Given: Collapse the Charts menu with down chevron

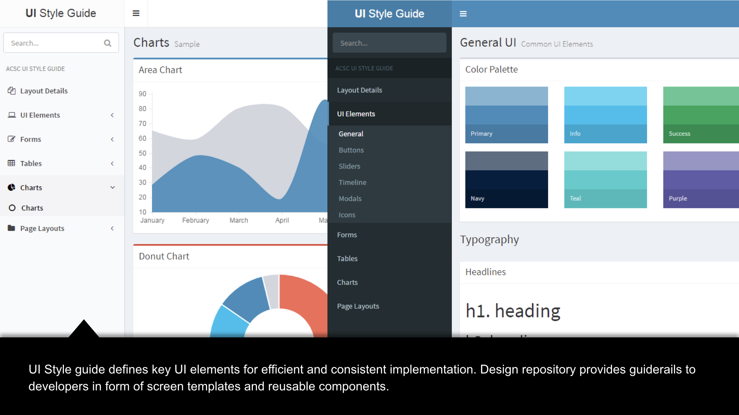Looking at the screenshot, I should (112, 188).
